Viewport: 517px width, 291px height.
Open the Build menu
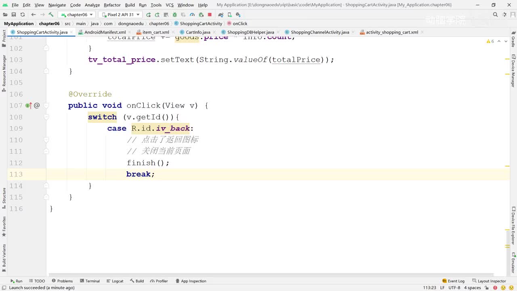pyautogui.click(x=130, y=5)
